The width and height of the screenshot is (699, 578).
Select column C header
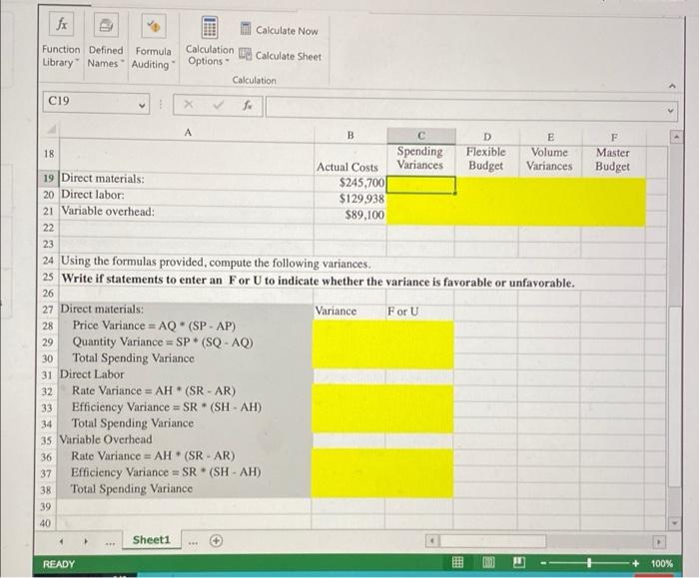pyautogui.click(x=421, y=136)
